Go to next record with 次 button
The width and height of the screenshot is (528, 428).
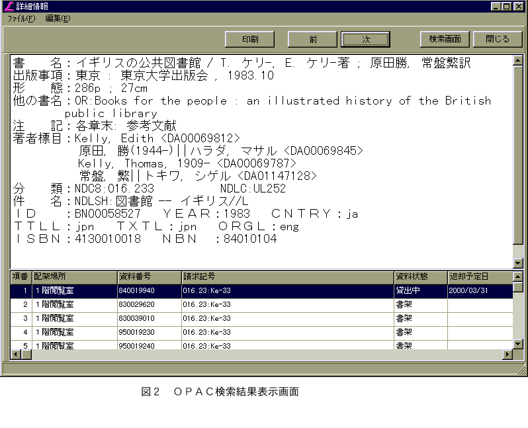365,40
